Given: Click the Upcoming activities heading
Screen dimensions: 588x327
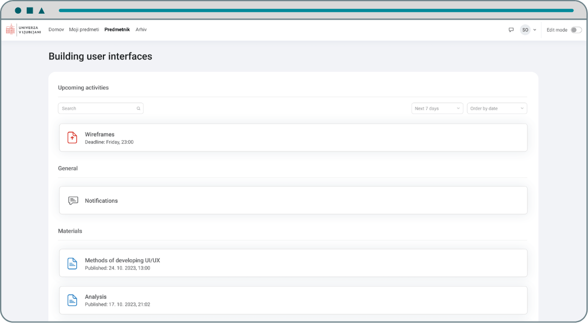Looking at the screenshot, I should point(83,88).
